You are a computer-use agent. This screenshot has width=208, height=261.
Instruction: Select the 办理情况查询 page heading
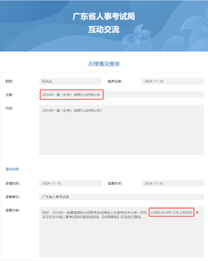pos(104,64)
